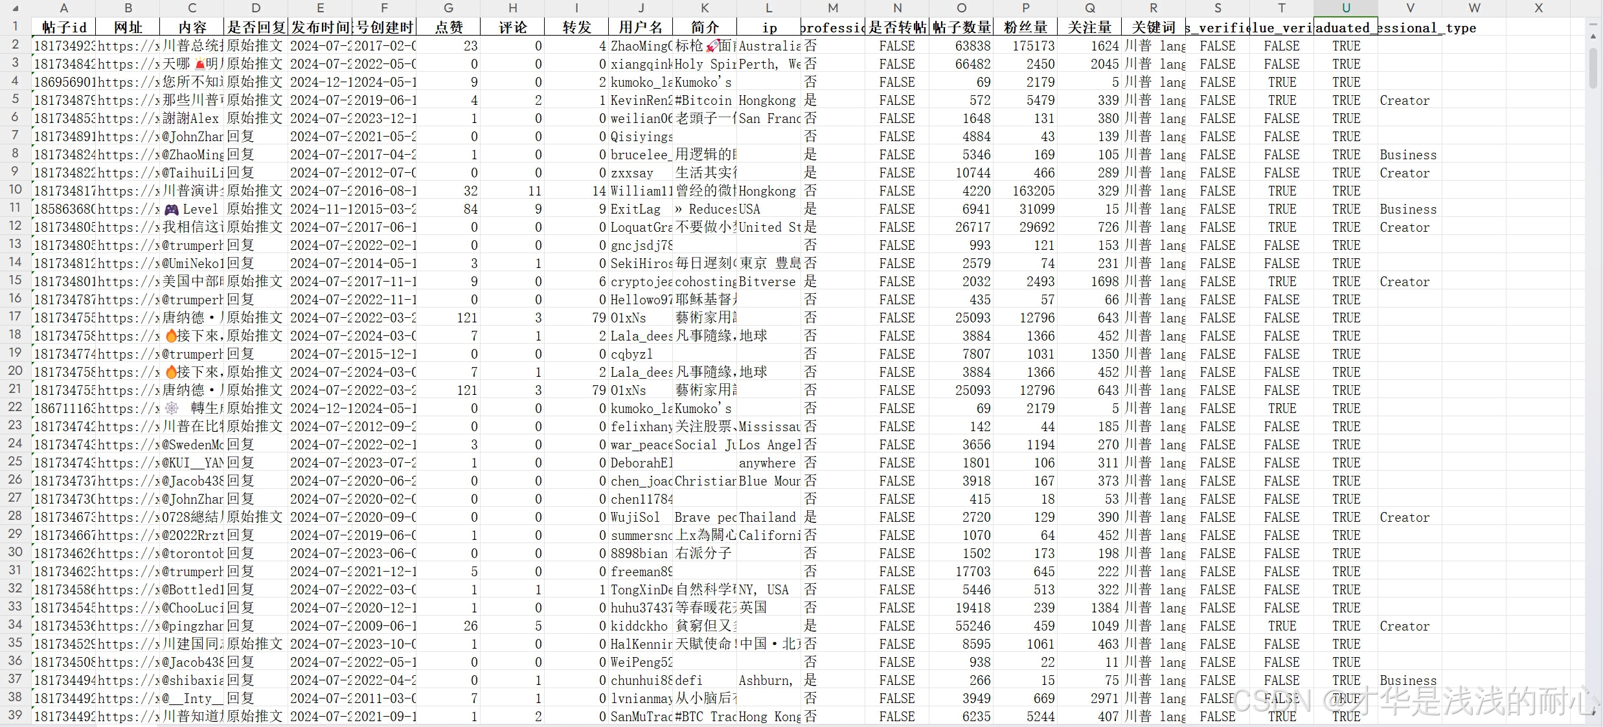Select the ZhaoMing username cell in row 2
The width and height of the screenshot is (1603, 727).
pos(641,46)
